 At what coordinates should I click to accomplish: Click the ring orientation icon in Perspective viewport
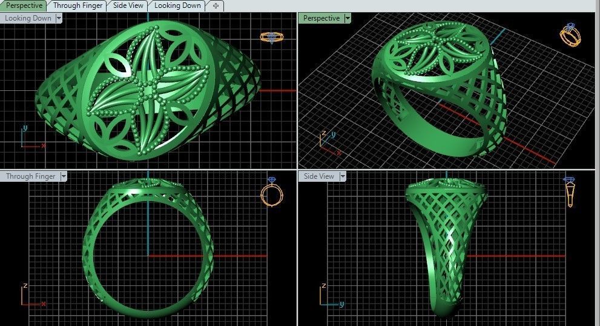(570, 35)
